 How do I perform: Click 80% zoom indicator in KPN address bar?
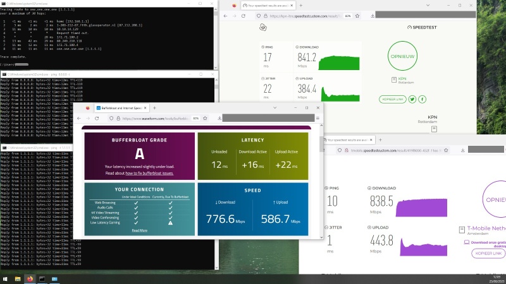[347, 16]
